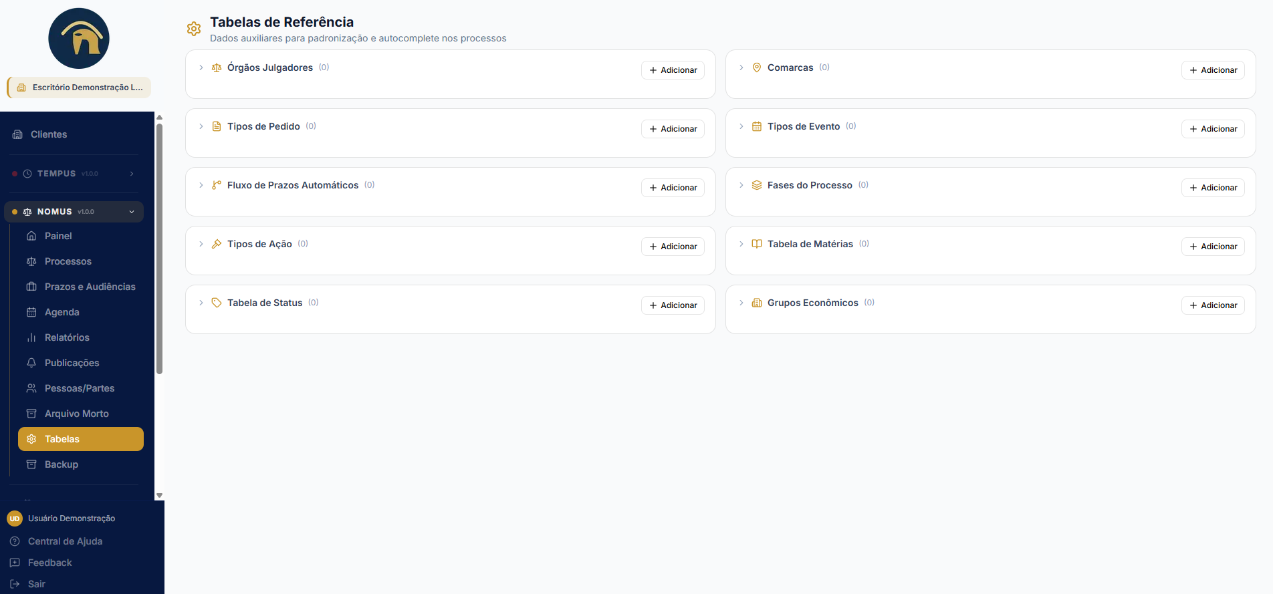Click the Feedback message icon
This screenshot has width=1273, height=594.
coord(15,563)
